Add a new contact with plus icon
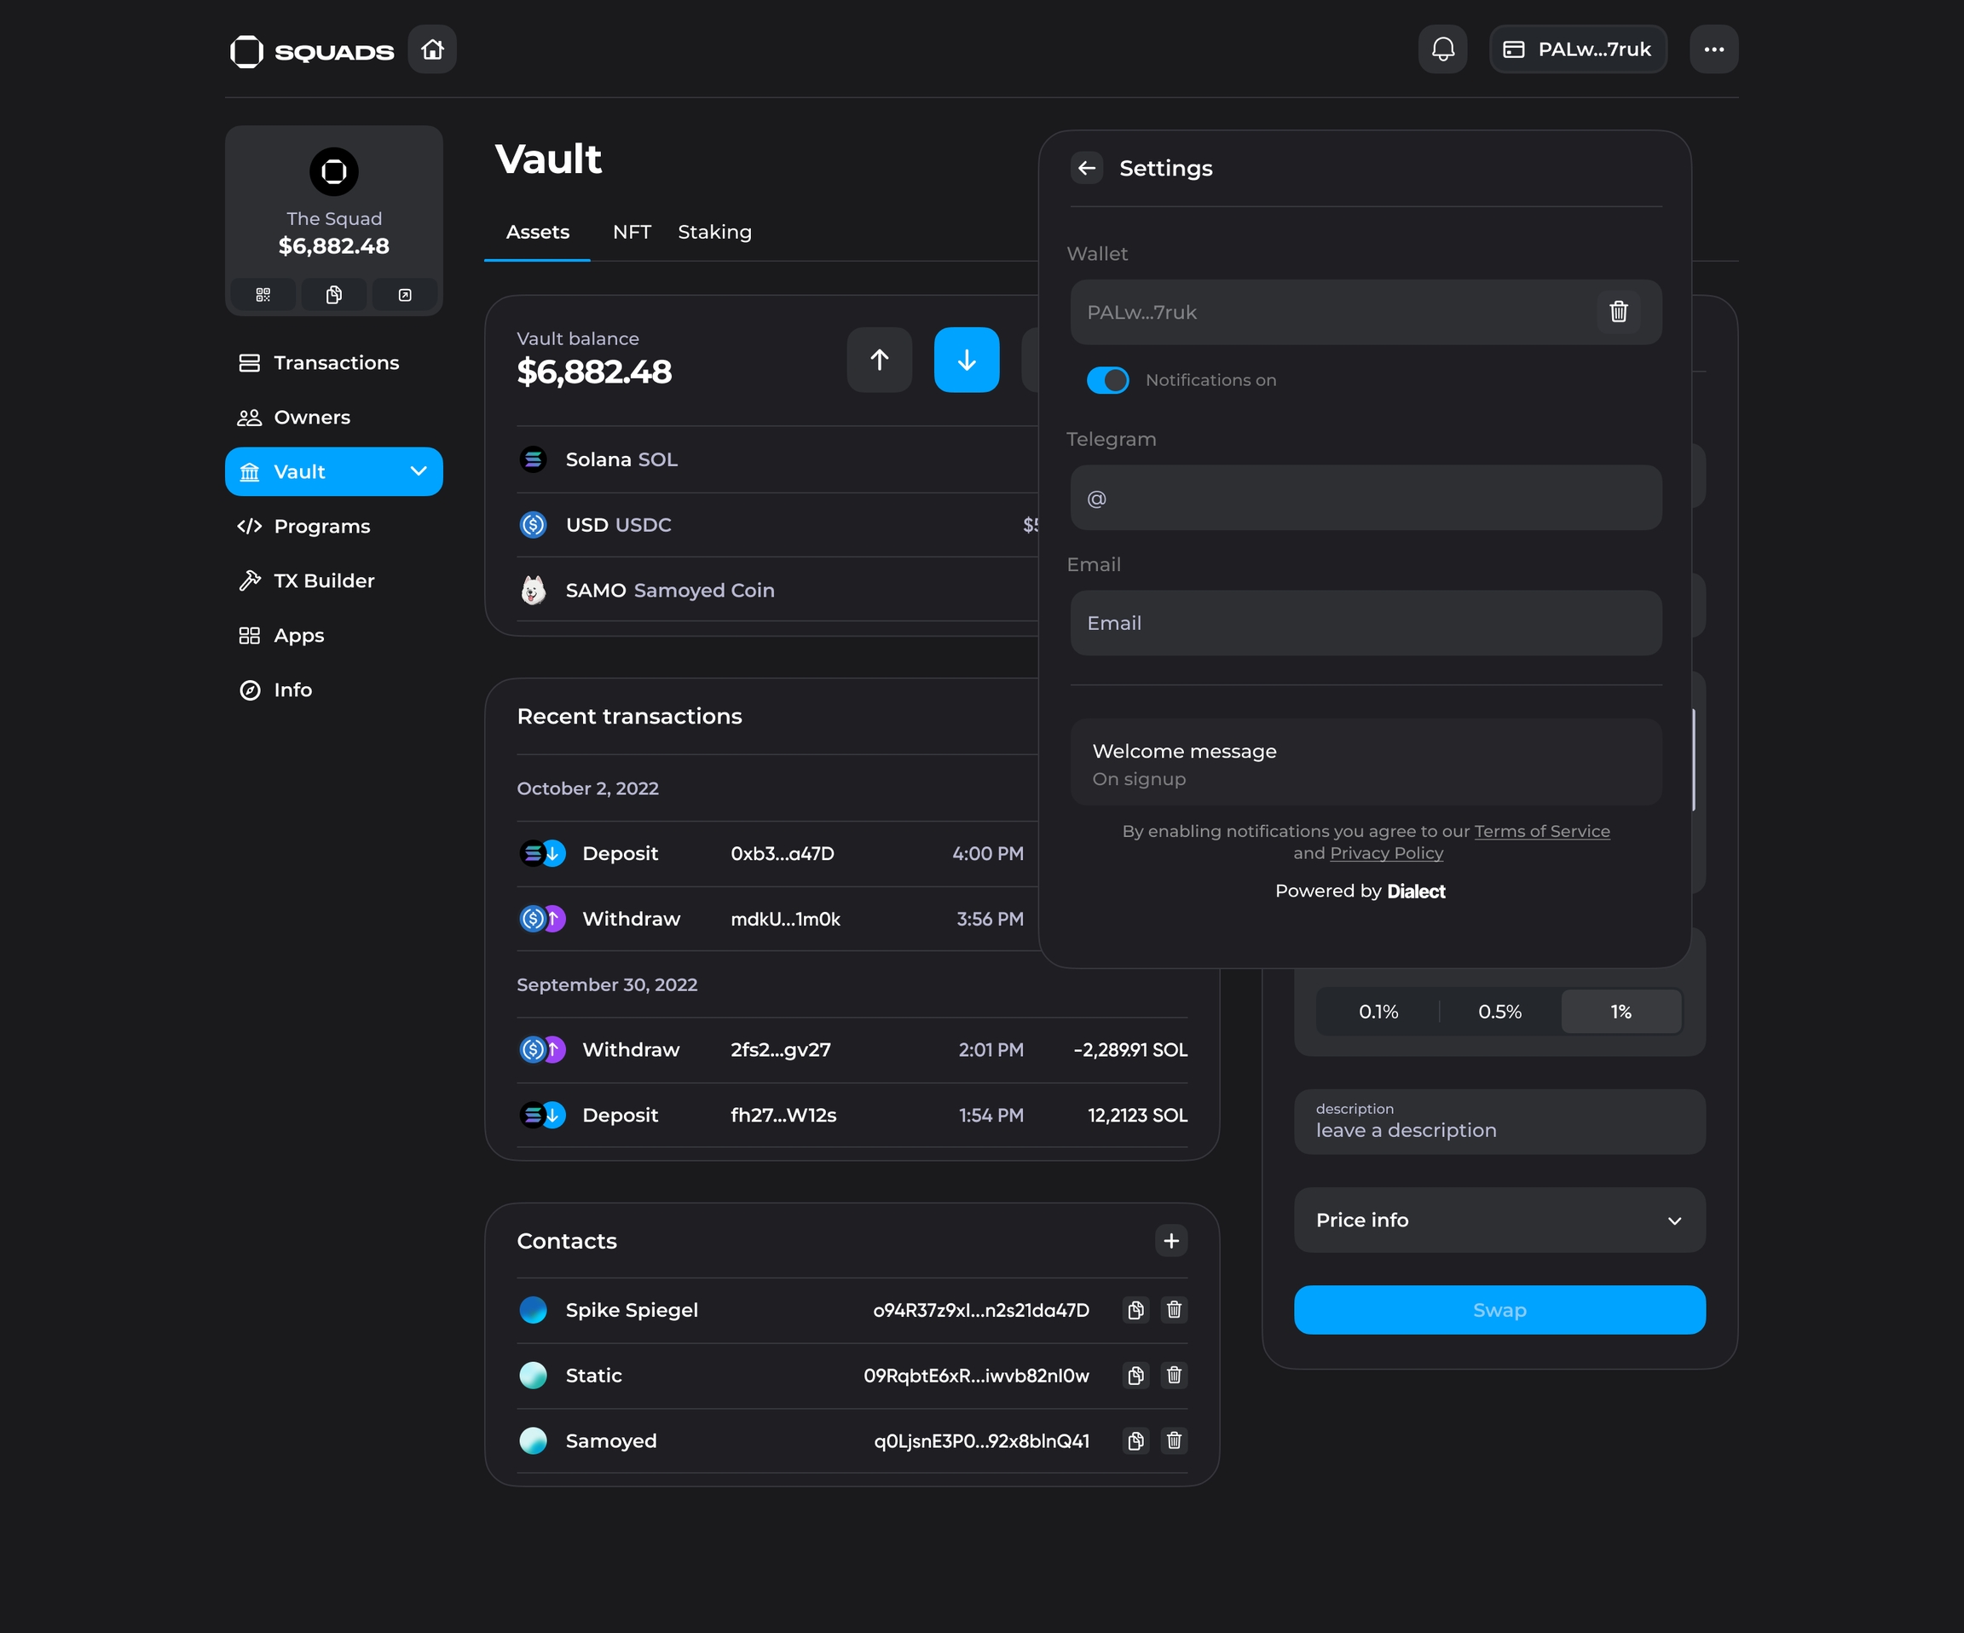Screen dimensions: 1964x1633 pyautogui.click(x=1170, y=1241)
